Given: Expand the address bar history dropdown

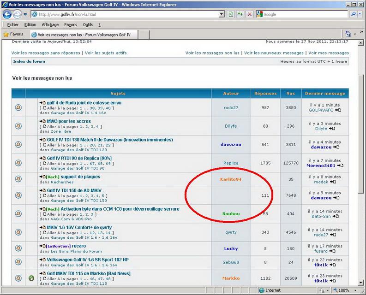Looking at the screenshot, I should click(222, 14).
